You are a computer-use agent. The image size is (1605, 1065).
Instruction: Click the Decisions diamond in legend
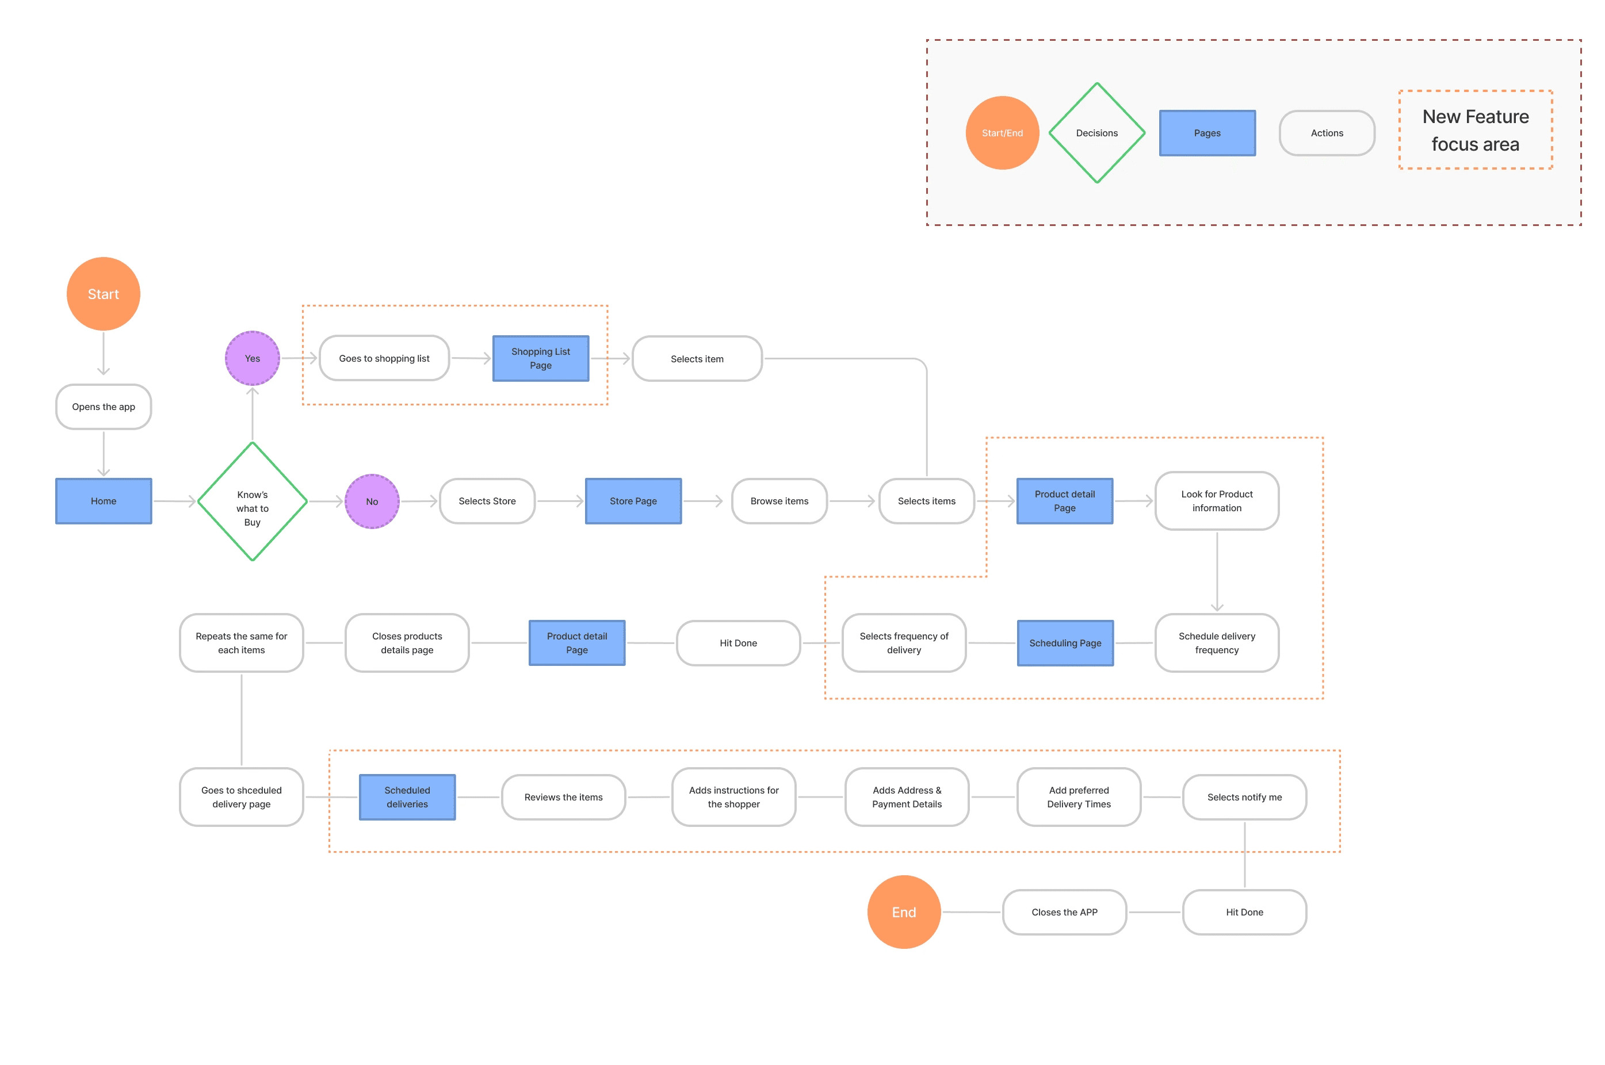[1096, 132]
